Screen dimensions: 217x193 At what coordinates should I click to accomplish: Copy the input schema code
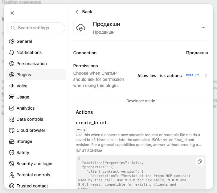coord(199,162)
